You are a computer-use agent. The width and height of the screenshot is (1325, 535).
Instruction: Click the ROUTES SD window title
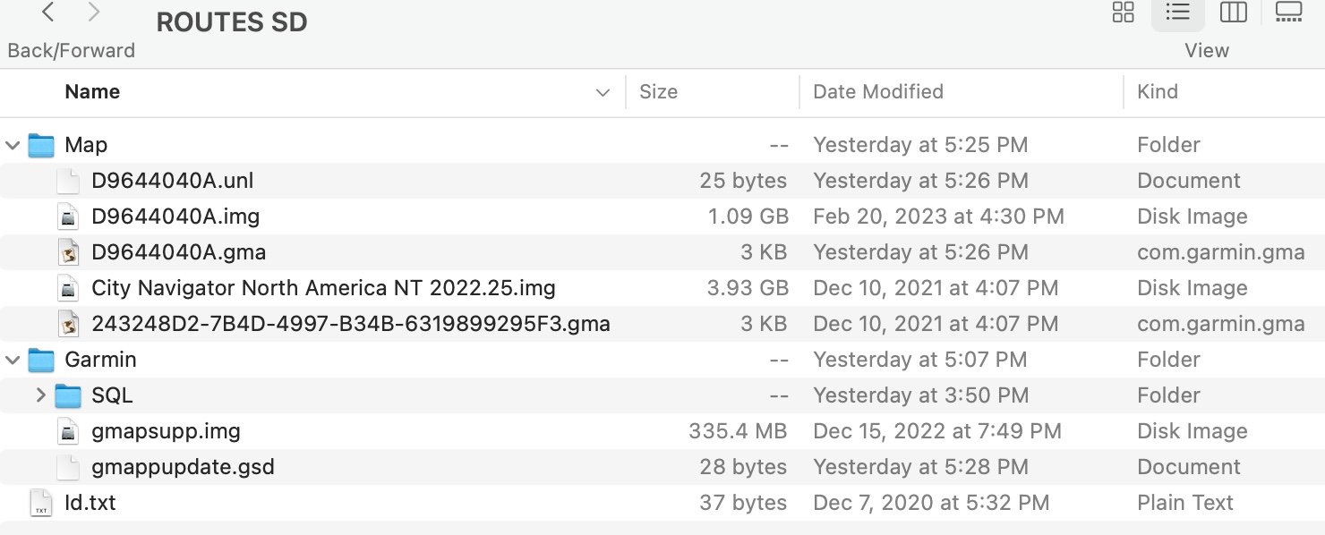[x=232, y=22]
